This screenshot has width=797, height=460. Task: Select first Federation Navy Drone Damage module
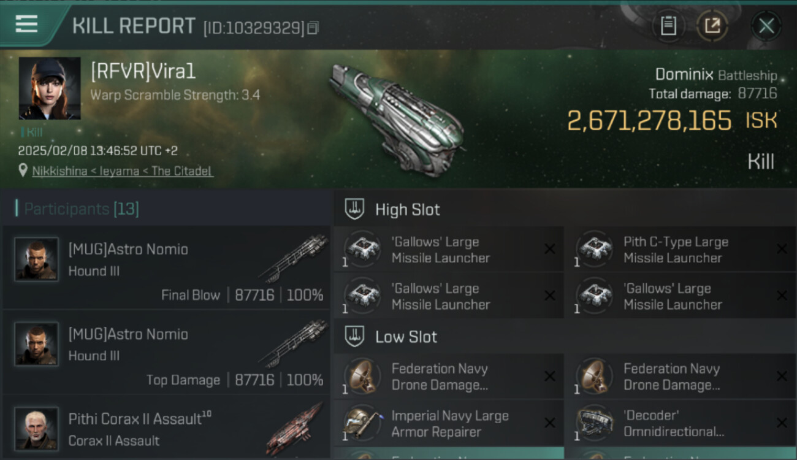449,377
